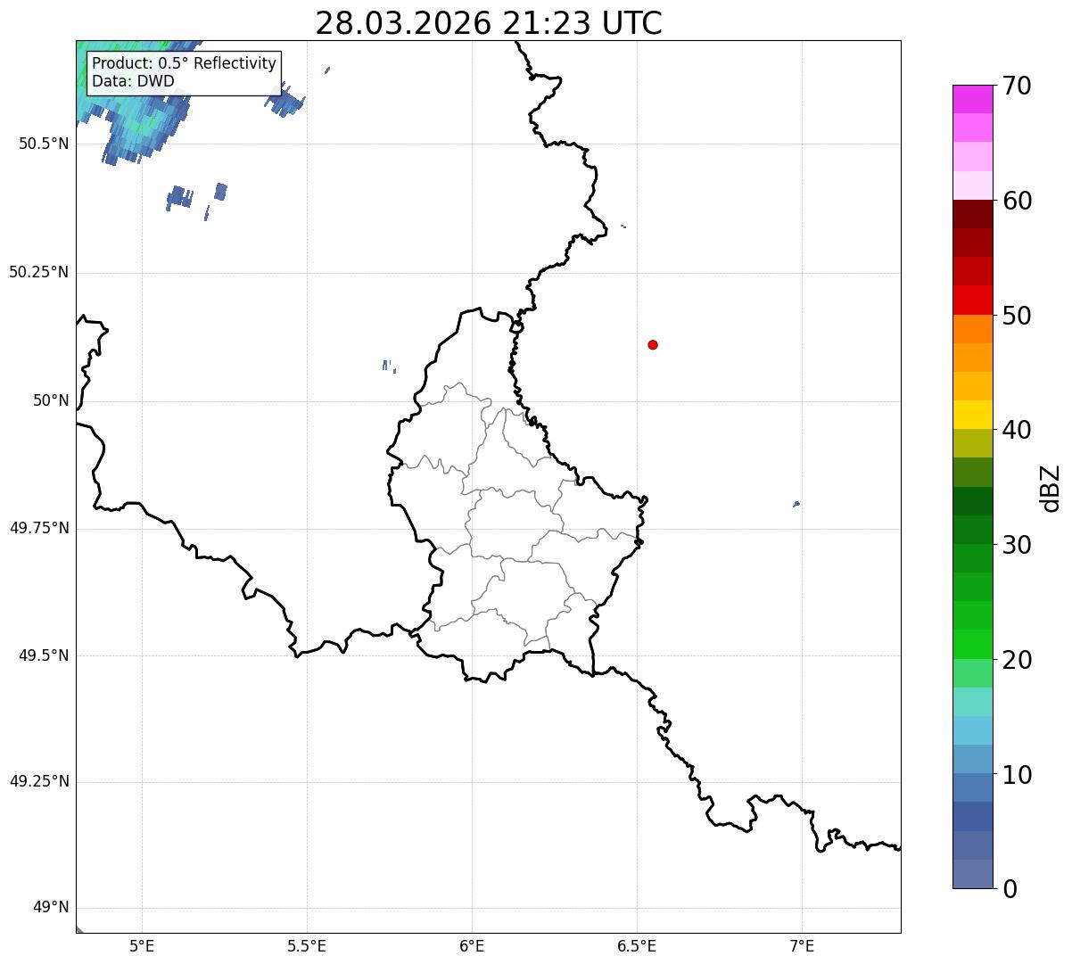Click the 49.5°N latitude label
This screenshot has width=1072, height=964.
[x=43, y=655]
